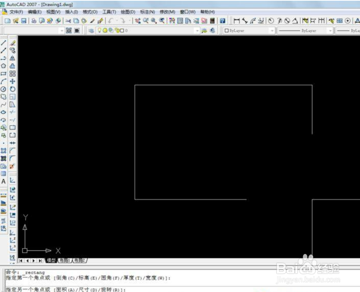360x292 pixels.
Task: Select the Polyline tool
Action: coord(3,58)
